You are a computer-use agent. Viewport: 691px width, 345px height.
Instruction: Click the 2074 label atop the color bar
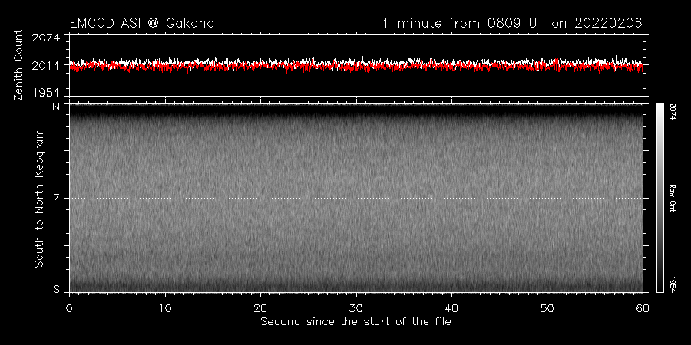(x=673, y=111)
